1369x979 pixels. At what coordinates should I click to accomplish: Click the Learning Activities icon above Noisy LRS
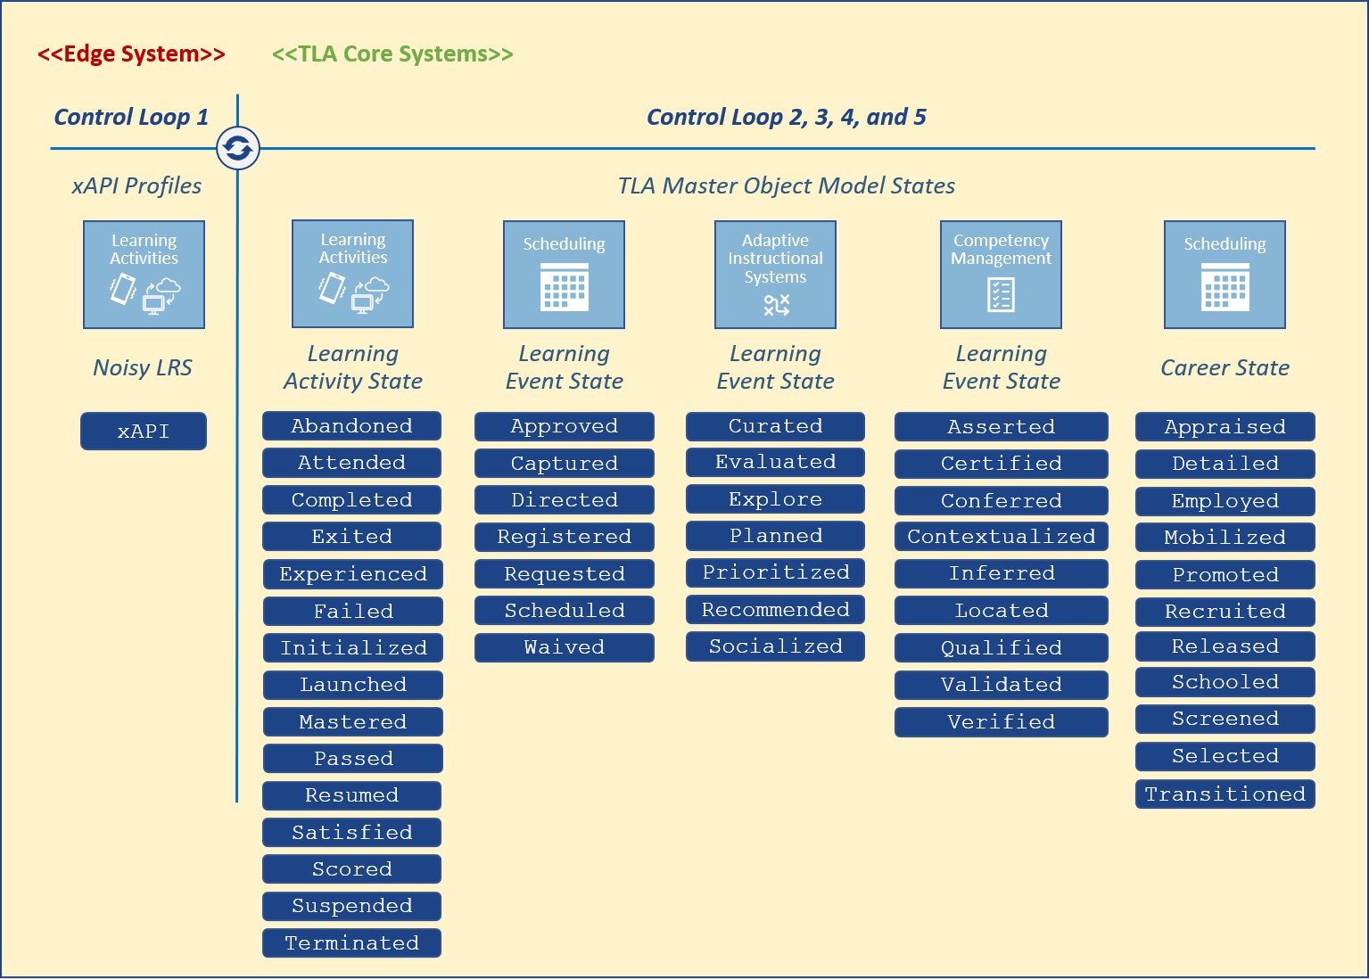[x=144, y=275]
